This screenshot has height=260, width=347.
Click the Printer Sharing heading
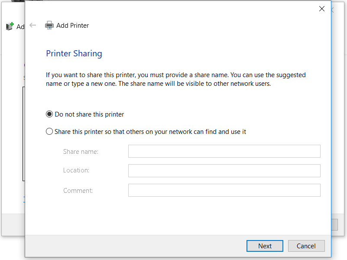pos(74,53)
